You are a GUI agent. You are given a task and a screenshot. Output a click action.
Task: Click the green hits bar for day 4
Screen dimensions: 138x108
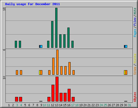[x=20, y=44]
